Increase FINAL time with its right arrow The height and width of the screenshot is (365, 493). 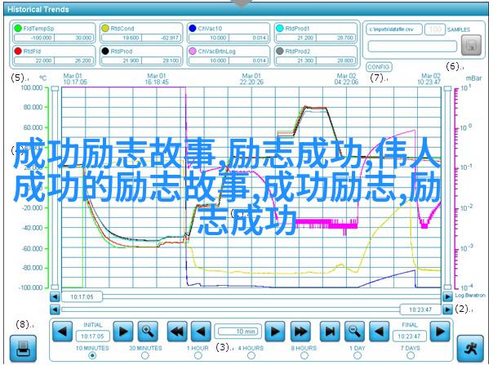[x=440, y=331]
